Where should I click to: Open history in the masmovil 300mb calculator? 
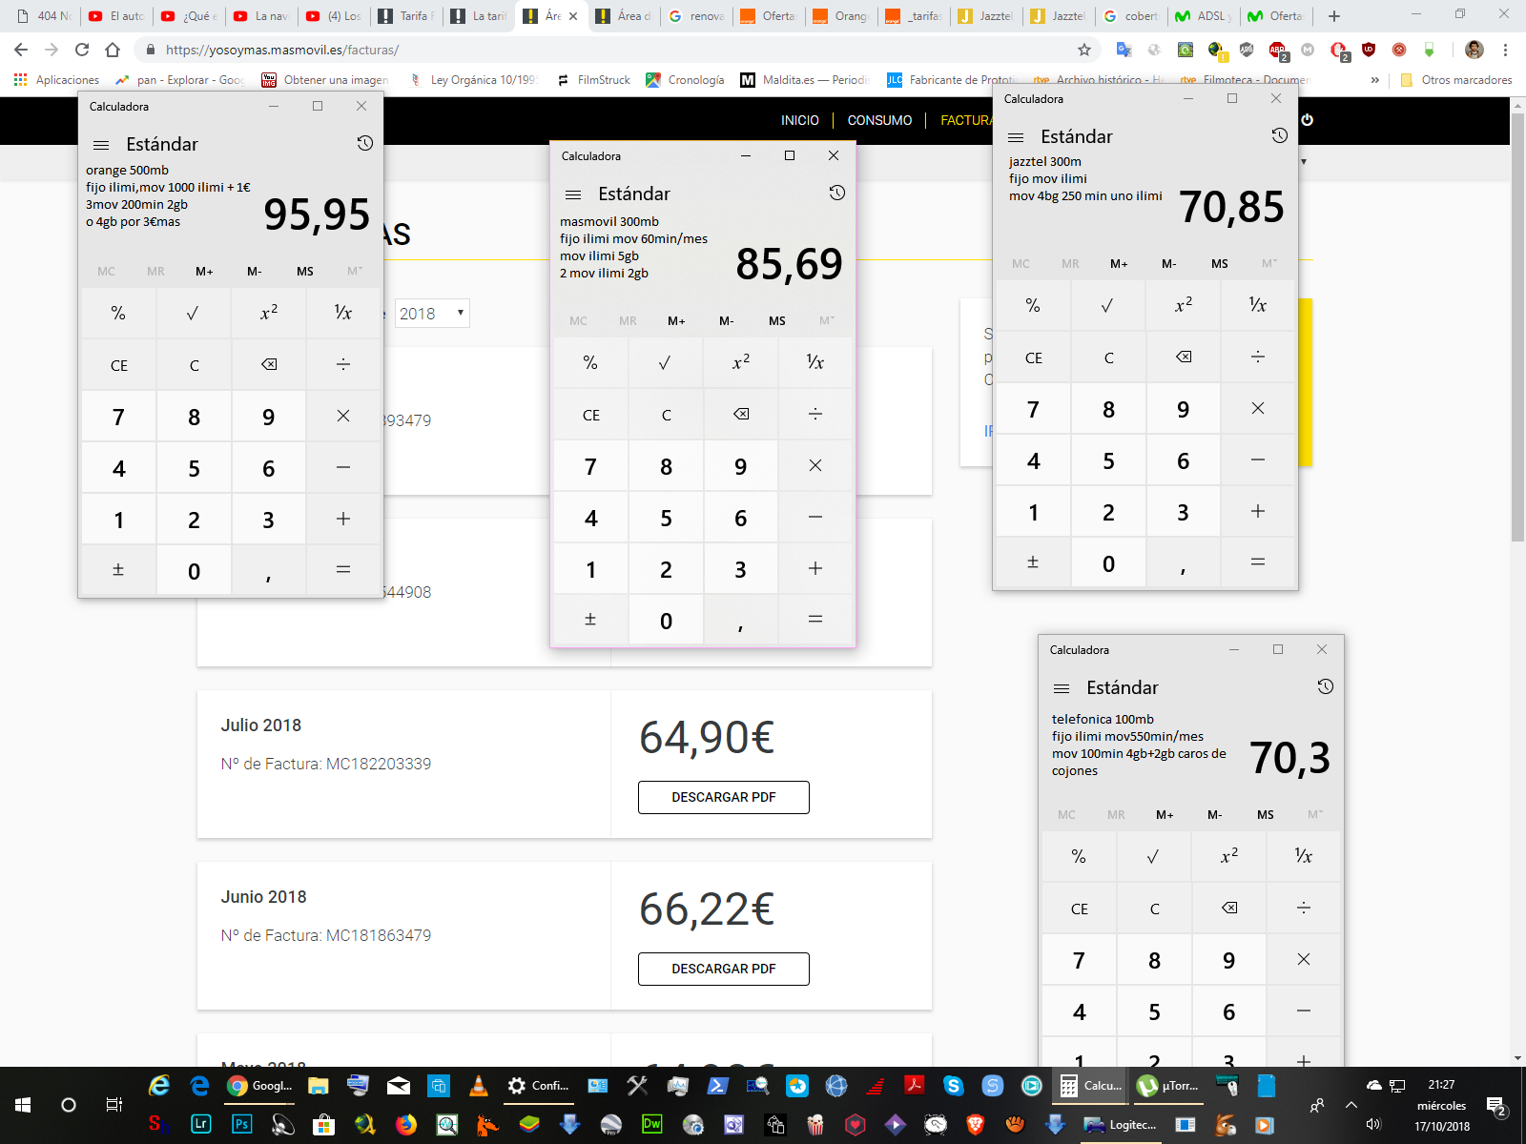coord(836,194)
